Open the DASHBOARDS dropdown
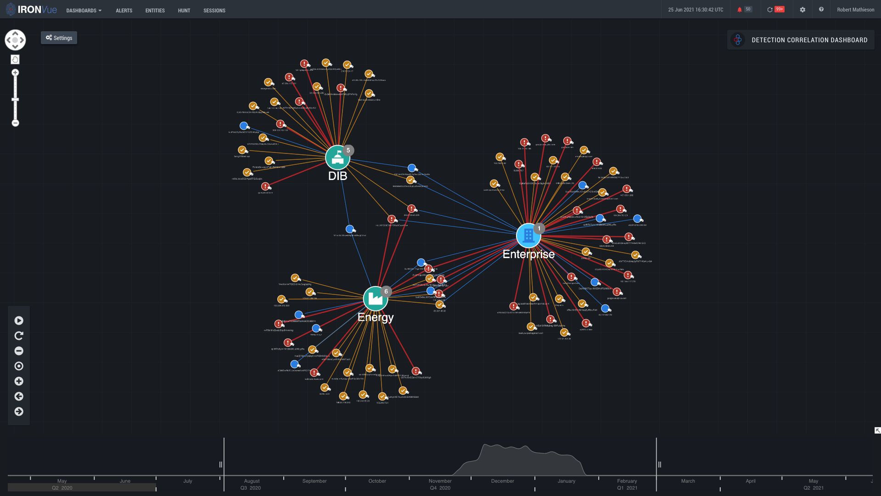This screenshot has width=881, height=496. tap(83, 10)
